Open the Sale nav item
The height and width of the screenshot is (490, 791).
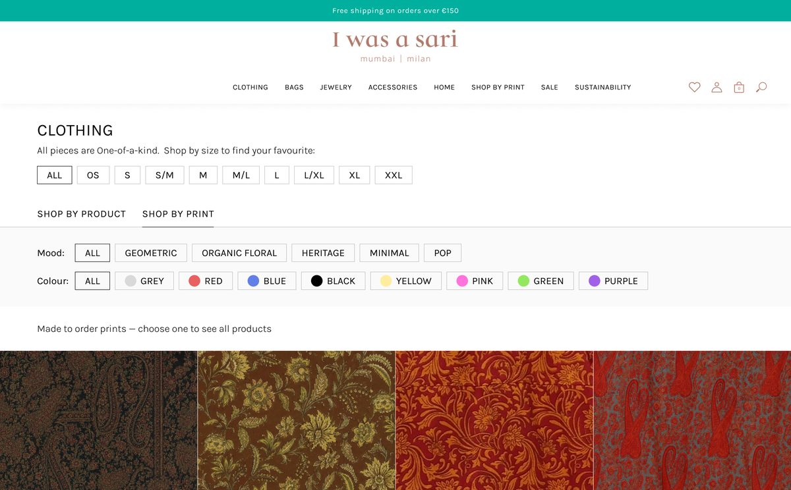coord(550,87)
